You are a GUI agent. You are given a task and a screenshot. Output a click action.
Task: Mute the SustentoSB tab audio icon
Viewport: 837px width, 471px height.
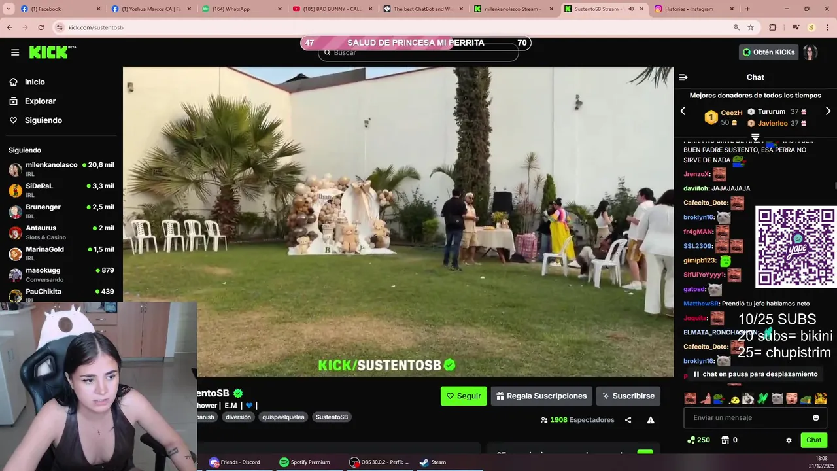[x=631, y=9]
